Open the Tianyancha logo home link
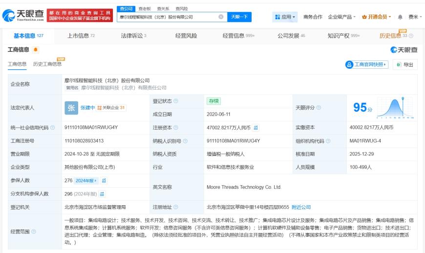The width and height of the screenshot is (425, 253). [x=23, y=16]
